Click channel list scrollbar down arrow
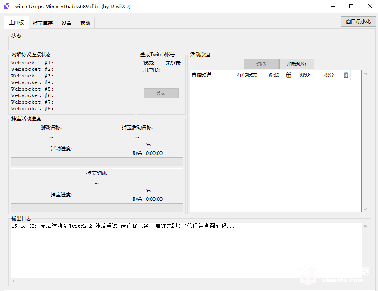The image size is (378, 291). pyautogui.click(x=365, y=209)
